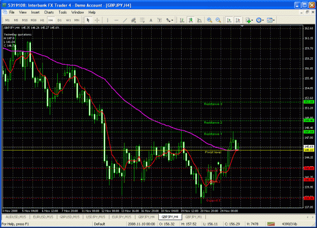
Task: Switch chart to candlesticks
Action: pyautogui.click(x=191, y=20)
